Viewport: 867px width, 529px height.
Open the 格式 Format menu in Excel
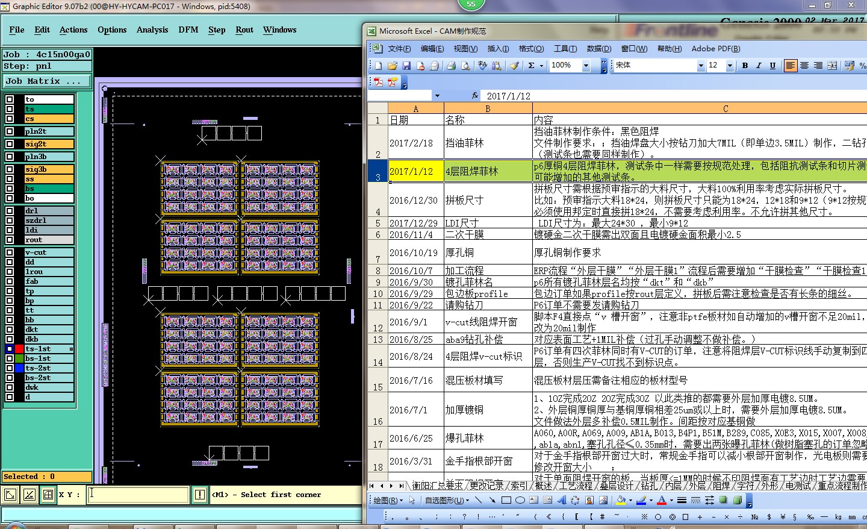click(x=531, y=49)
